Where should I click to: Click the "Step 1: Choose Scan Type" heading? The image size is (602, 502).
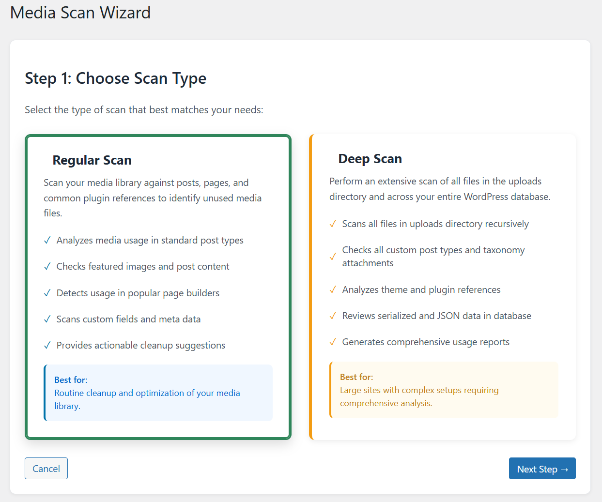click(x=115, y=78)
